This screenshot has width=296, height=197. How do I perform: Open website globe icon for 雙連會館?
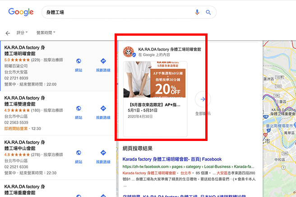tap(79, 108)
